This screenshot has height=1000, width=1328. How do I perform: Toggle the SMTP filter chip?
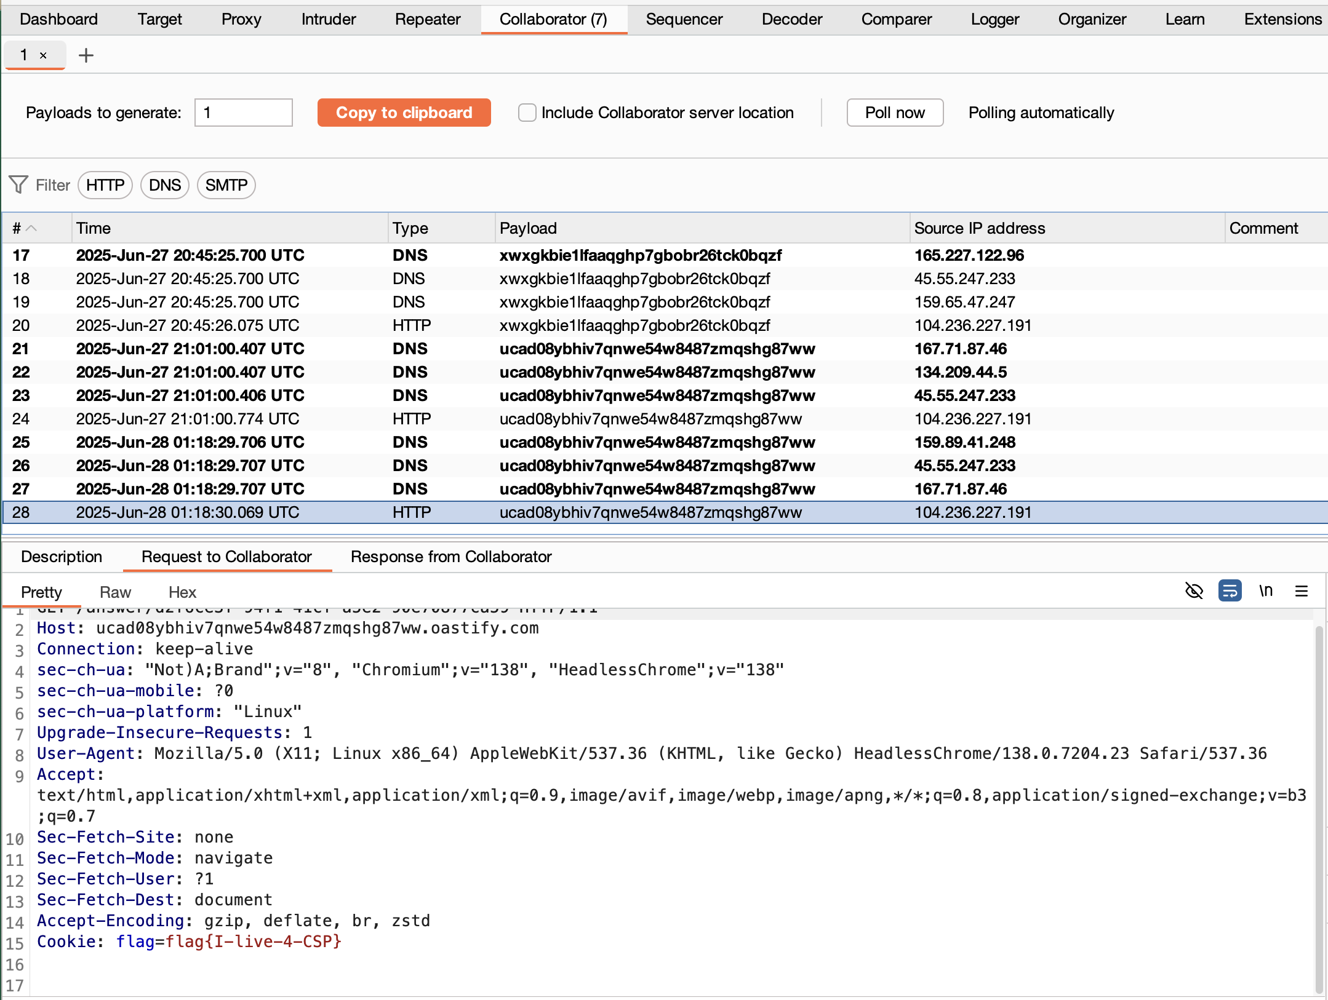(226, 185)
